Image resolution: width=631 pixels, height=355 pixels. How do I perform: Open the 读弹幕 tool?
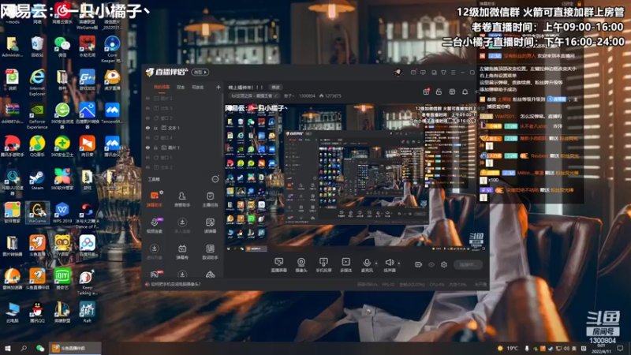click(x=210, y=226)
